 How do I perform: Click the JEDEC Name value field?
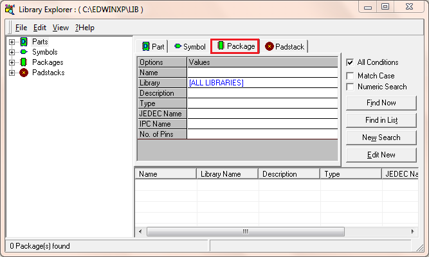coord(262,114)
